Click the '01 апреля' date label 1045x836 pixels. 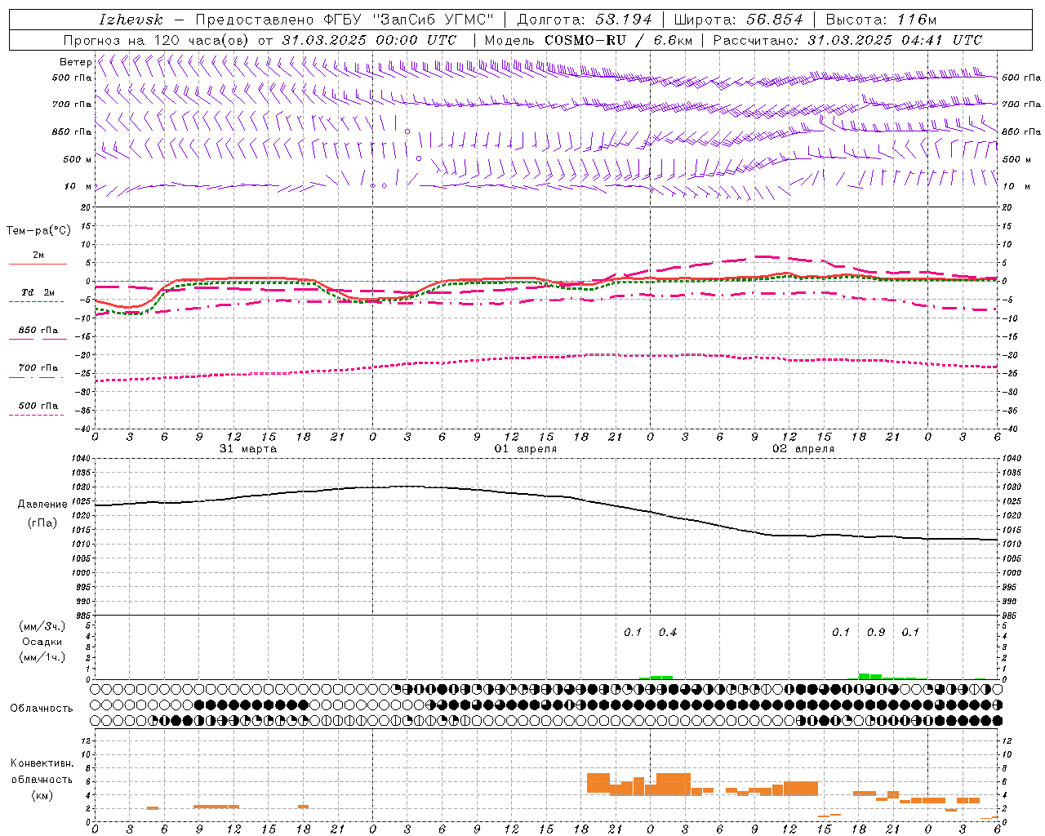(526, 449)
